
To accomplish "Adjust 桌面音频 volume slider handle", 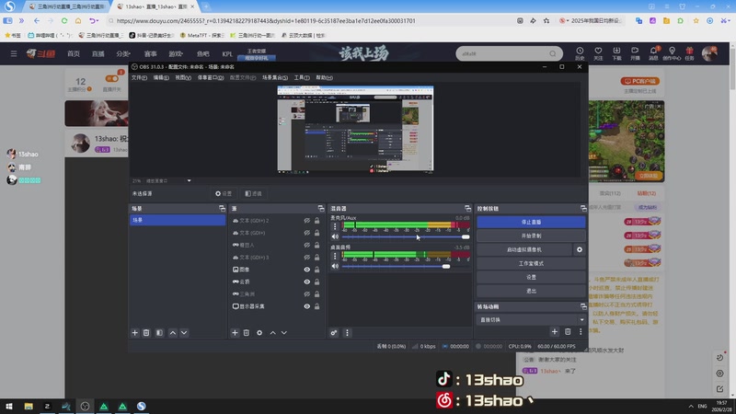I will tap(446, 266).
